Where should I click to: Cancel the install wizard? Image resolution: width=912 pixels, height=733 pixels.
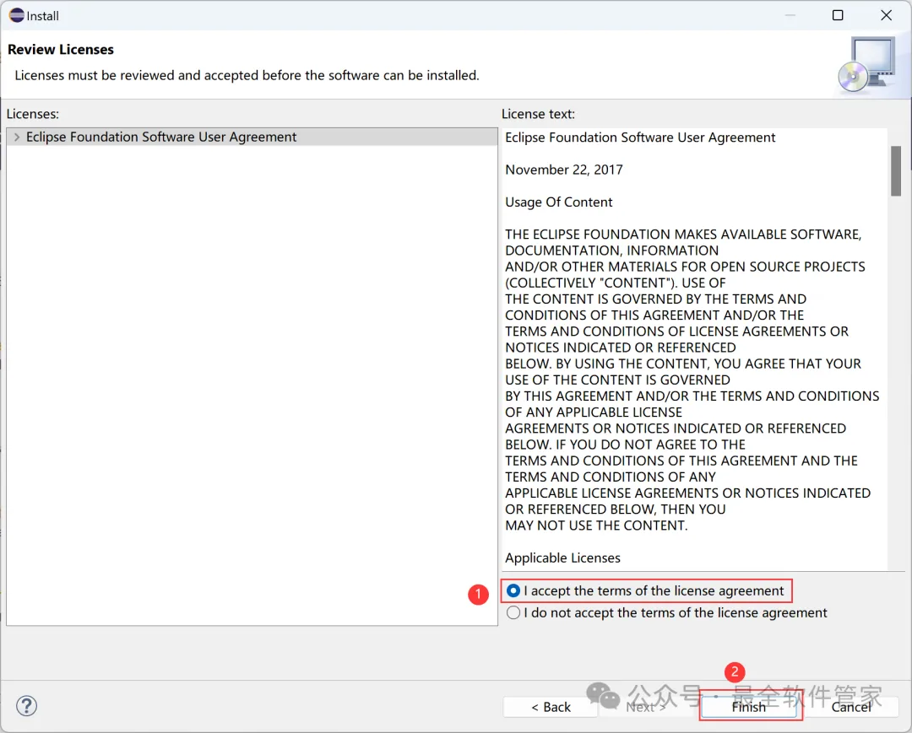(x=851, y=707)
